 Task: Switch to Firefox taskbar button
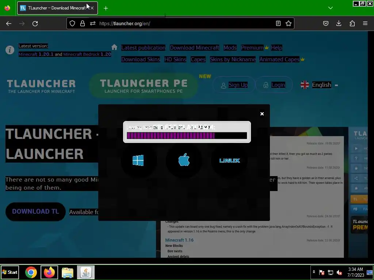pos(49,272)
